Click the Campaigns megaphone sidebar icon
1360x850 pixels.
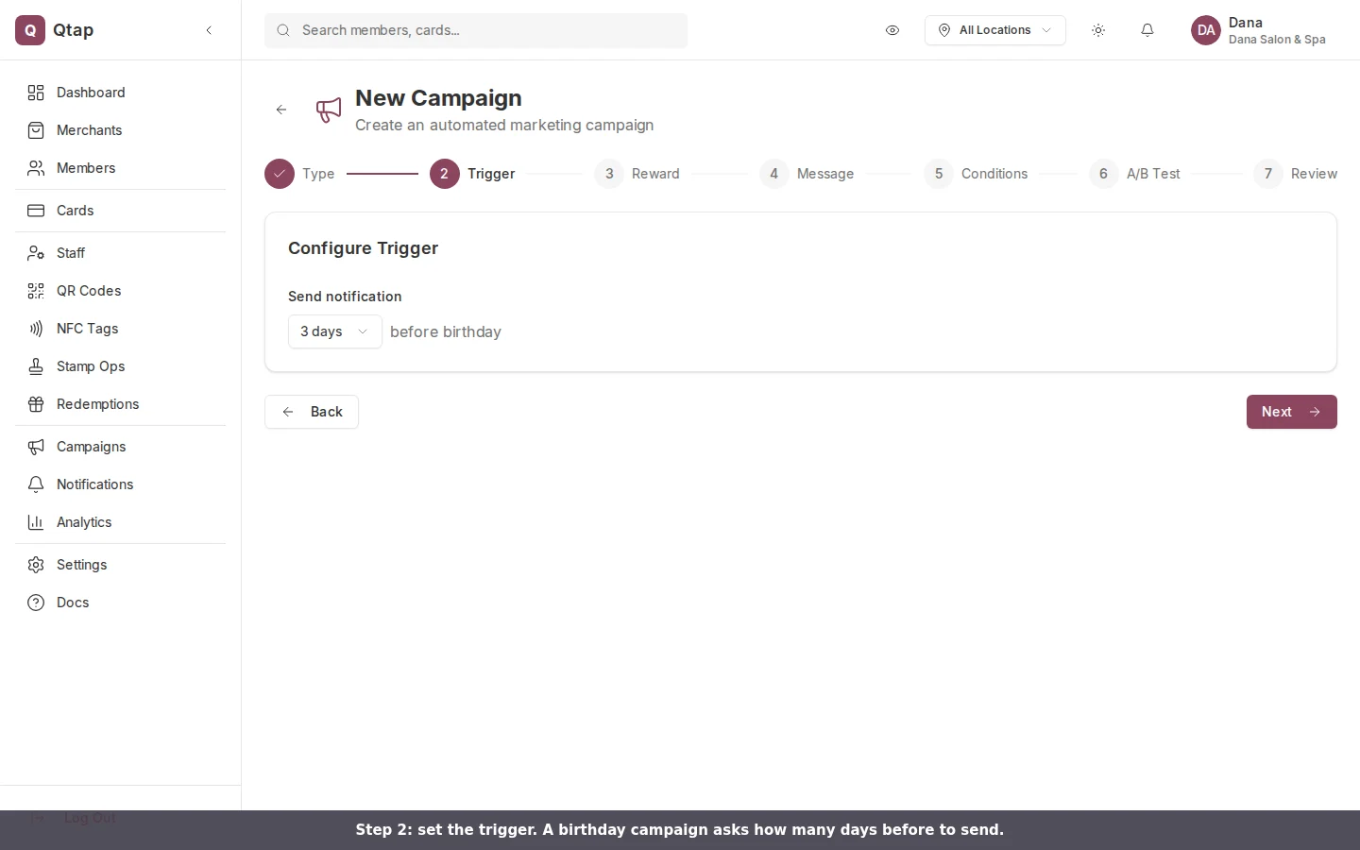point(36,447)
